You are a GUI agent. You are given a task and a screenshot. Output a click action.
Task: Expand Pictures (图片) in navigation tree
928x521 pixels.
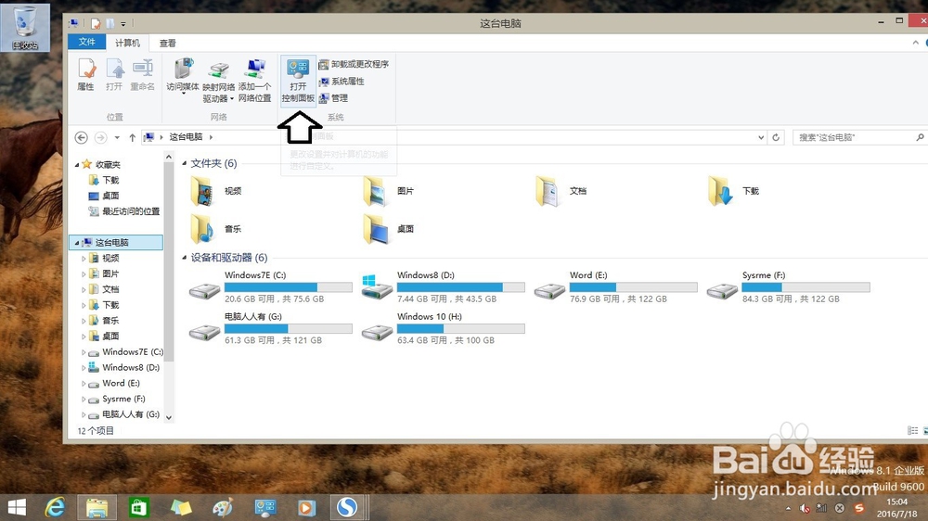(84, 273)
